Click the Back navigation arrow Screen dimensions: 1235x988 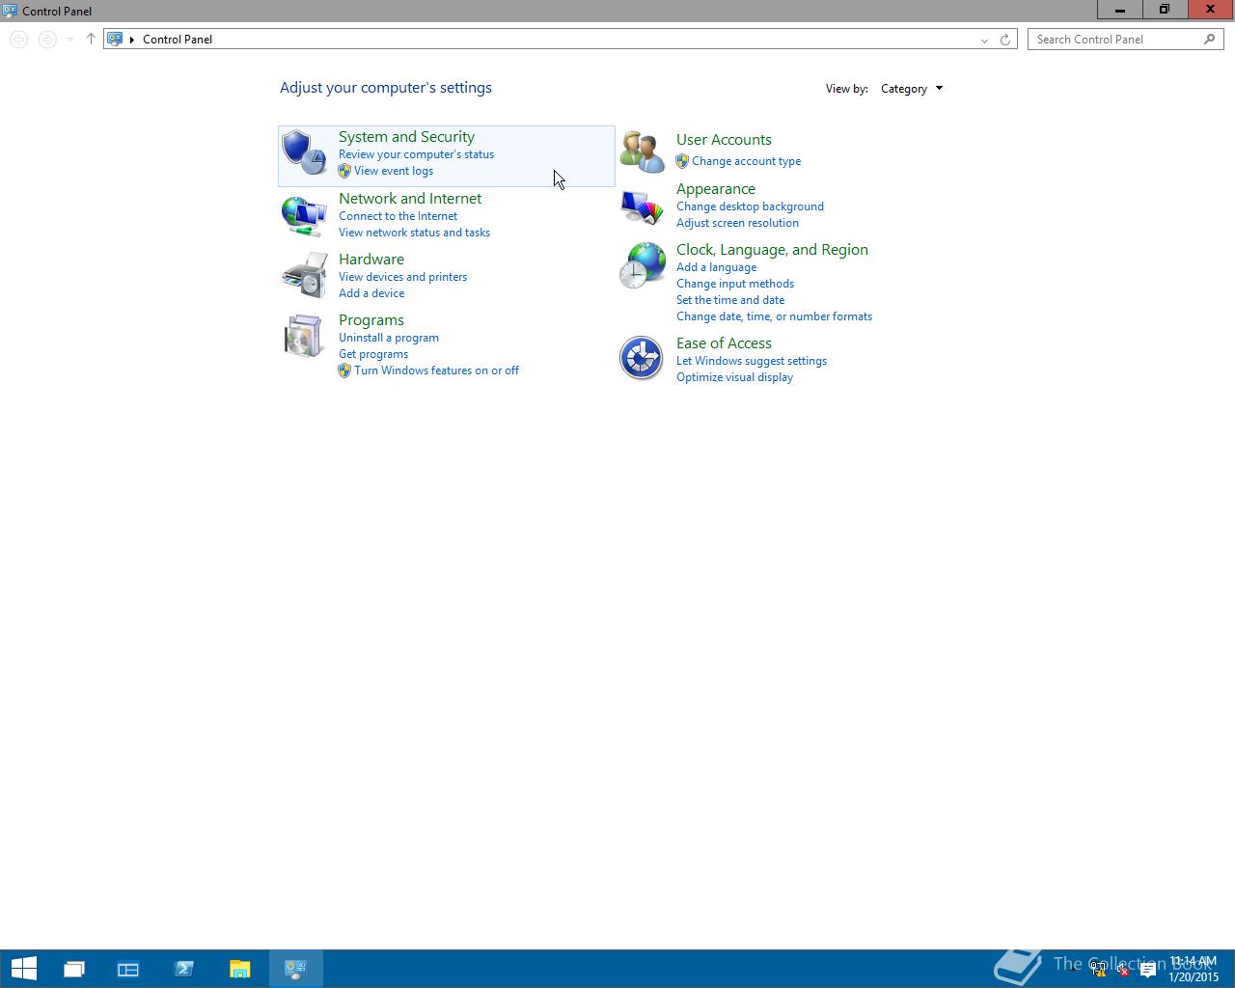coord(18,40)
